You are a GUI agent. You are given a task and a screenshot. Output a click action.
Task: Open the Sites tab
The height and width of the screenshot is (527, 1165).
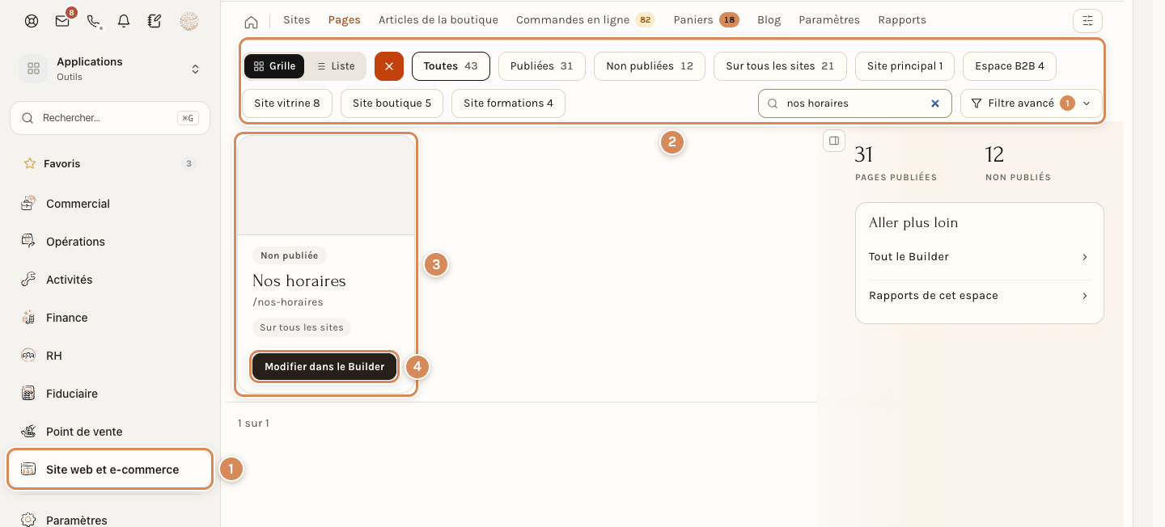click(x=297, y=20)
